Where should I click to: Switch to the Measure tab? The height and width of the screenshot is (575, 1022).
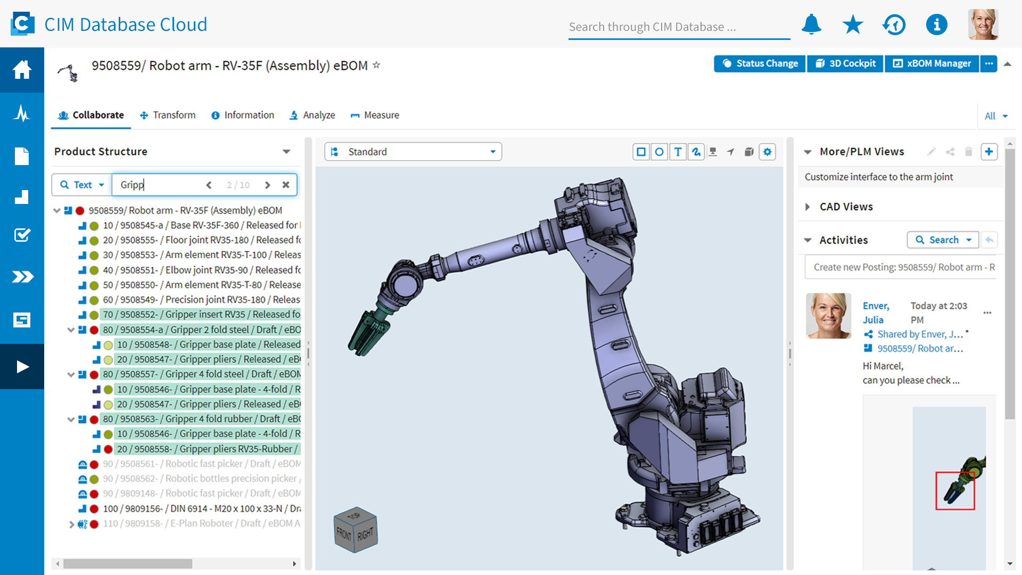(375, 115)
